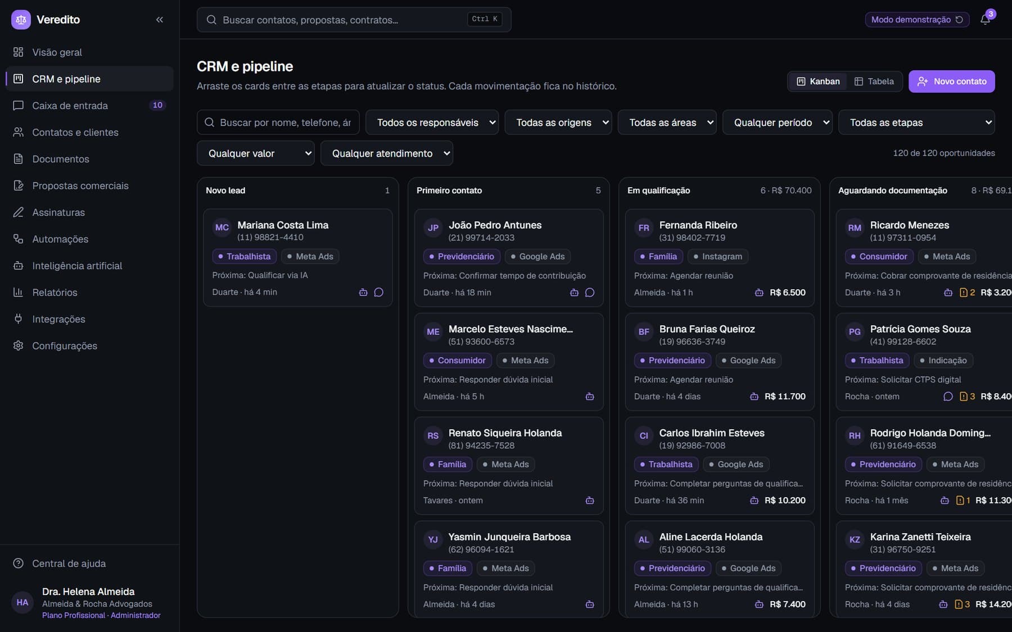This screenshot has width=1012, height=632.
Task: Focus the search by name or phone field
Action: point(278,122)
